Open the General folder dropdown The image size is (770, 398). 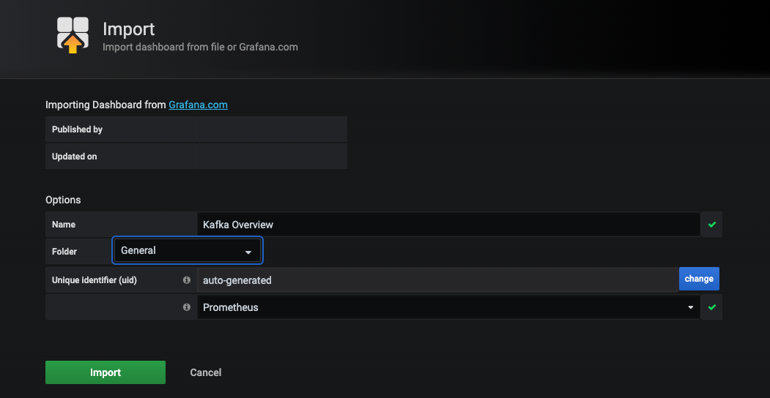(187, 250)
